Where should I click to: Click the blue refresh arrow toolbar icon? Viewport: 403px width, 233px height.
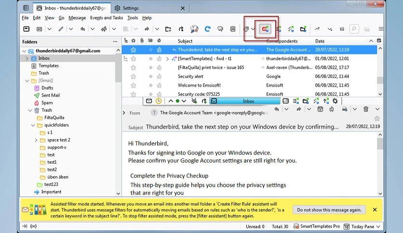[207, 29]
